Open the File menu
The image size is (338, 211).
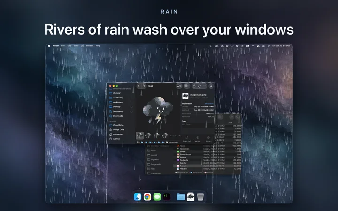click(x=63, y=46)
